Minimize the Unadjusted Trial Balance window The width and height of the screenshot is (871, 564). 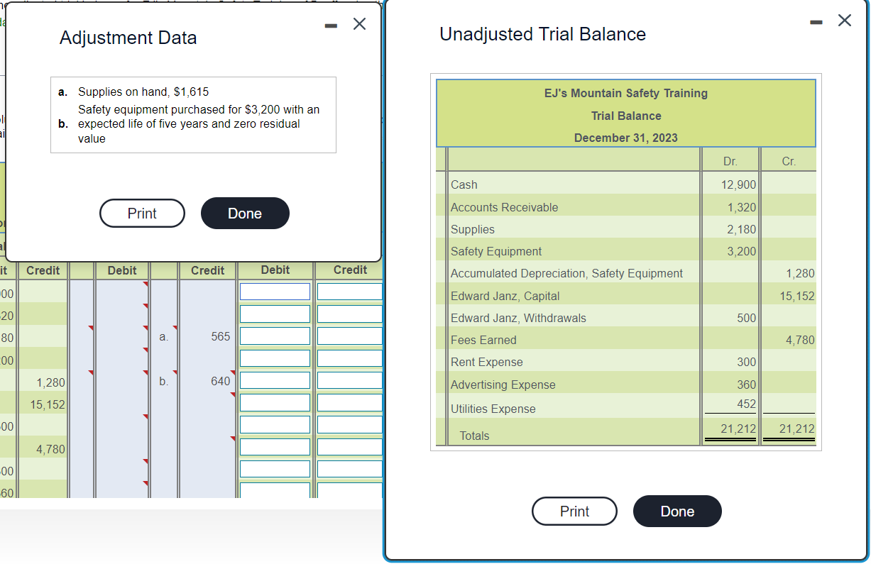coord(815,21)
